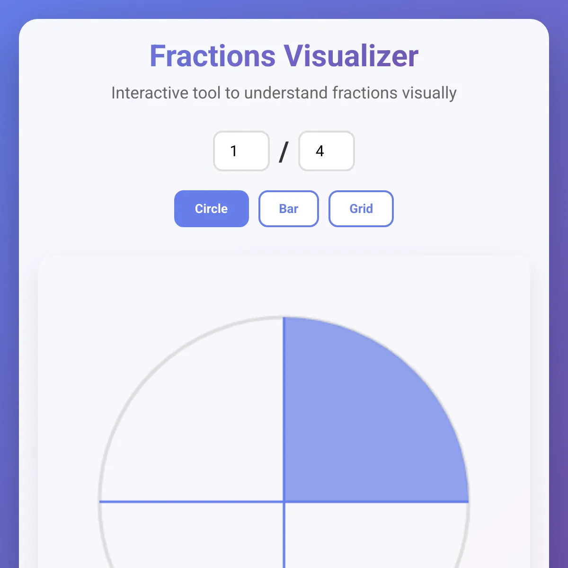Click the center point of the circle
The width and height of the screenshot is (568, 568).
[284, 502]
